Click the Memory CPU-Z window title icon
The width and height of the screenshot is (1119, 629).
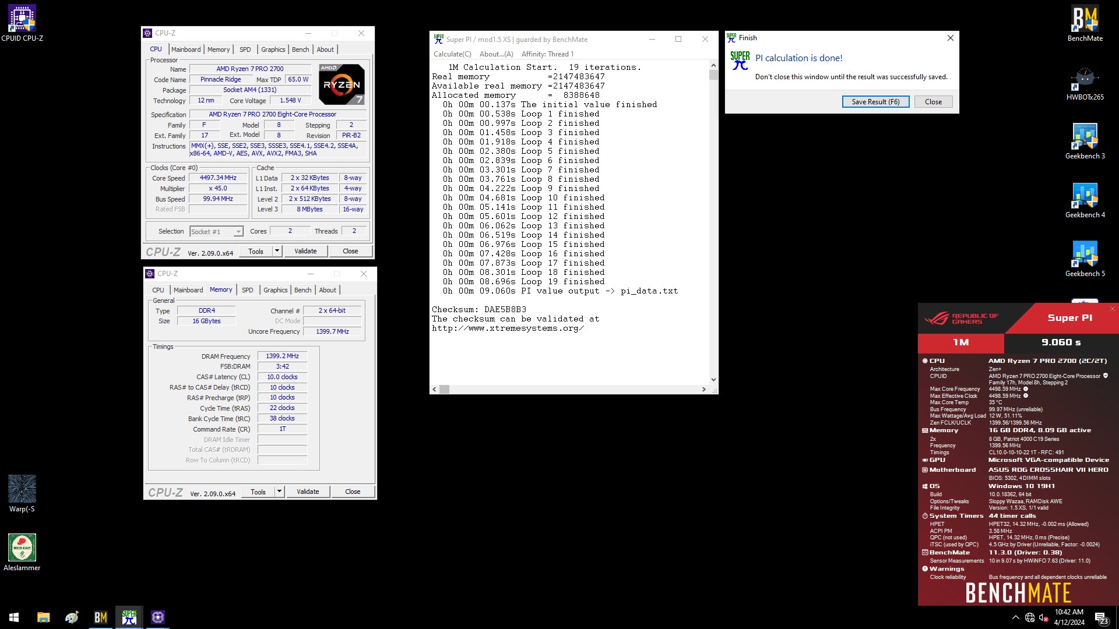click(150, 274)
